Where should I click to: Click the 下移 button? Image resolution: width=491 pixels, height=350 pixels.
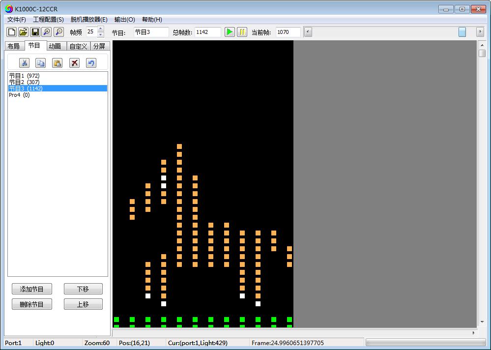point(83,289)
